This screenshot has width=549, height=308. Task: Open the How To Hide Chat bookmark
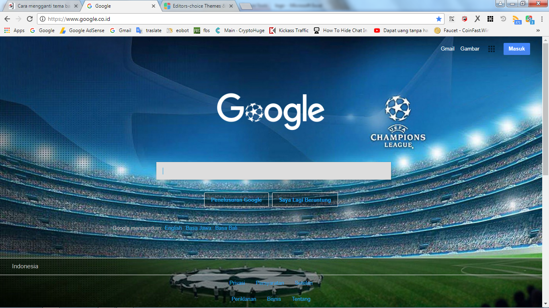point(340,30)
